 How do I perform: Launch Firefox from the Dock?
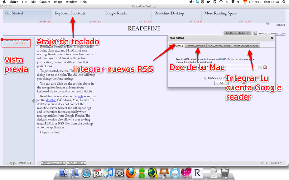131,173
